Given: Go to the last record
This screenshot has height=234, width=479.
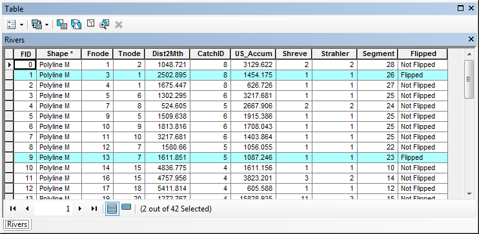Looking at the screenshot, I should pyautogui.click(x=94, y=209).
